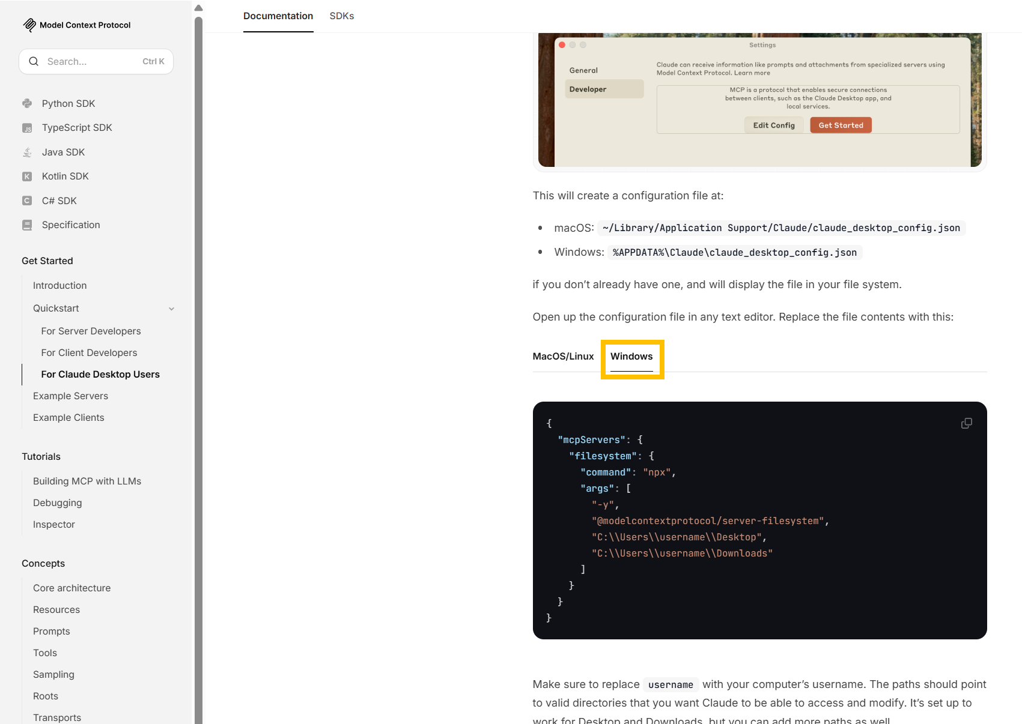Click the Get Started section heading
Image resolution: width=1022 pixels, height=724 pixels.
47,261
